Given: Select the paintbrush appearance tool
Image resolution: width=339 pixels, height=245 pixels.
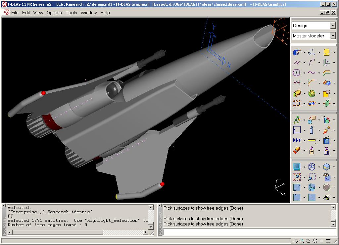Looking at the screenshot, I should point(326,130).
